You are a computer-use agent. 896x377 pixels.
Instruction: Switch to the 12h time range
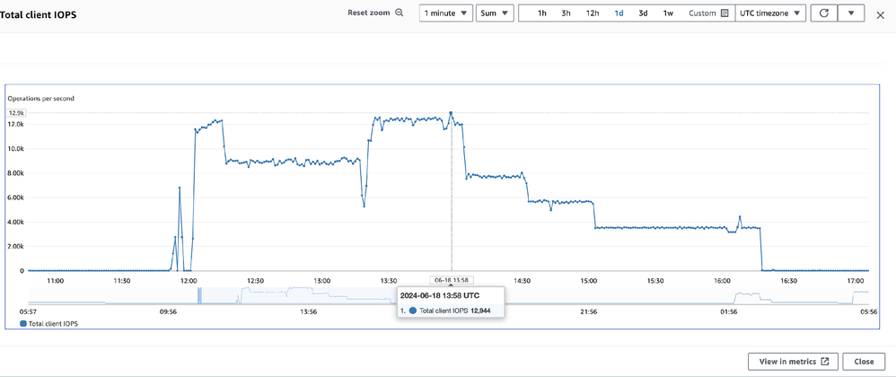click(x=593, y=13)
